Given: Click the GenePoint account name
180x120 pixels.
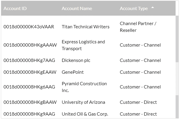Looking at the screenshot, I should (x=73, y=72).
